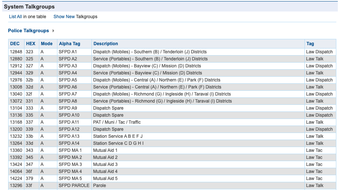Screen dimensions: 343x190
Task: Select alpha tag SFPD A5
Action: pos(68,80)
